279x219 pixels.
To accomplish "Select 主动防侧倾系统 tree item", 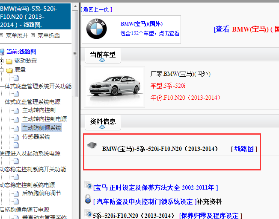I will point(42,128).
